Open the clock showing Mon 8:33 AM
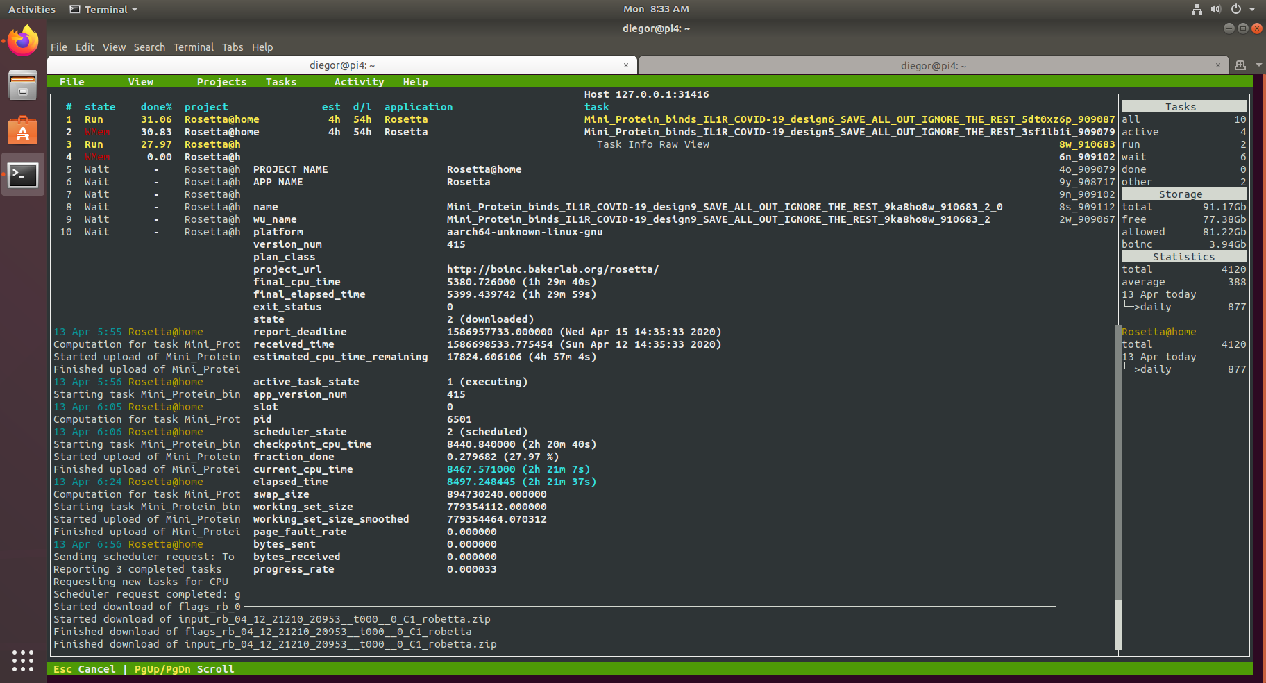 (656, 9)
